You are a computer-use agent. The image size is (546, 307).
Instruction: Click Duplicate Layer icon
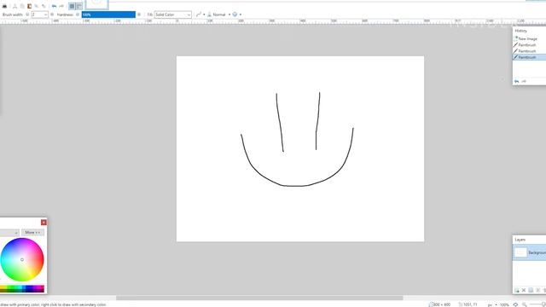tap(531, 290)
